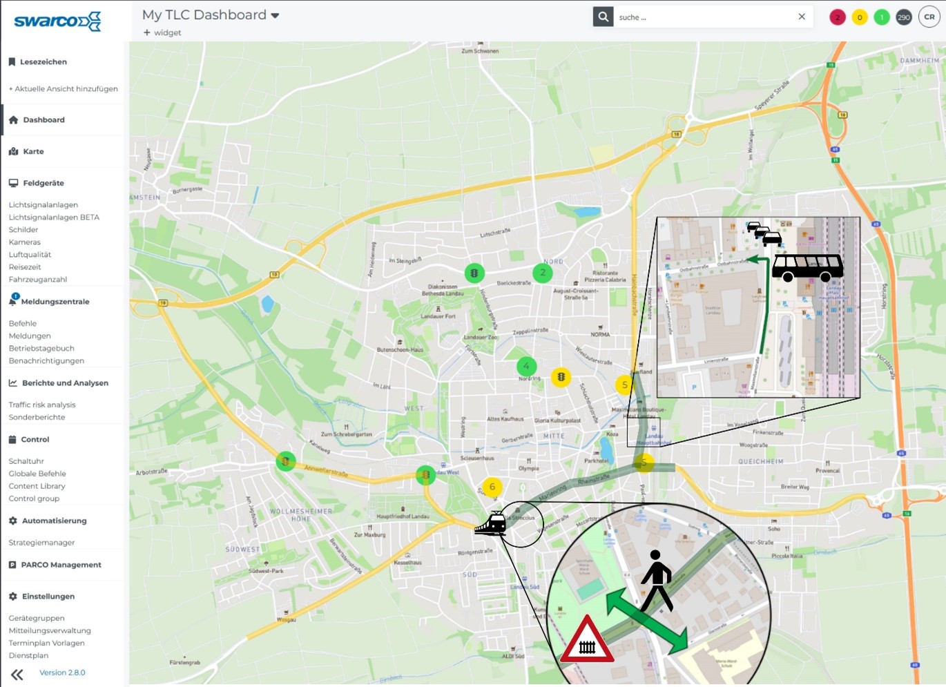Screen dimensions: 946x687
Task: Open Strategiemanager under Automatisierung
Action: click(41, 543)
